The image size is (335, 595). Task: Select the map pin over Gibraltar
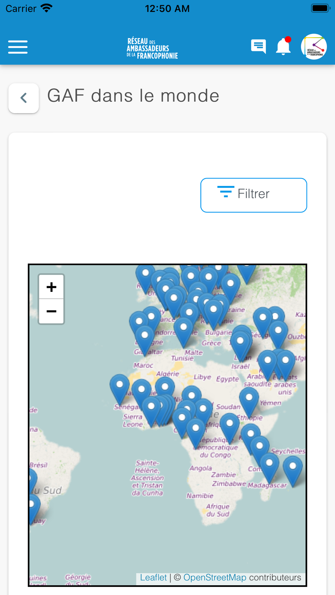coord(145,340)
